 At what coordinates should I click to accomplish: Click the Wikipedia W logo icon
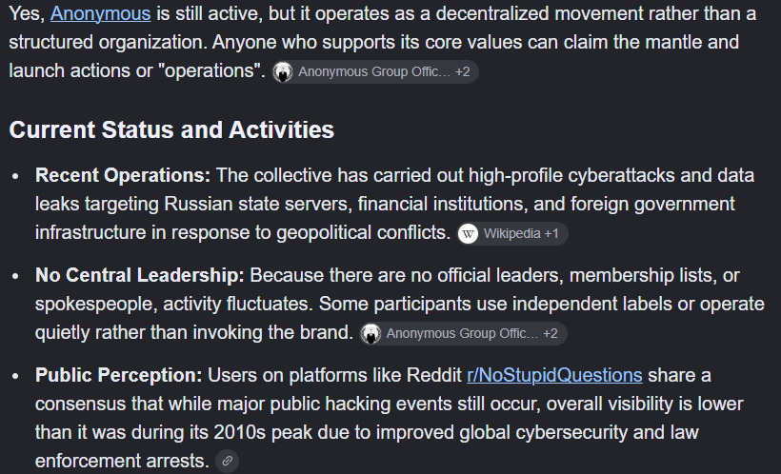click(469, 233)
